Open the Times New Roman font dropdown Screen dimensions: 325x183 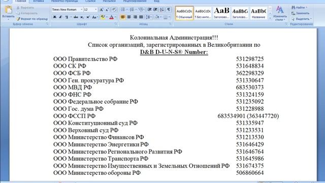[81, 10]
